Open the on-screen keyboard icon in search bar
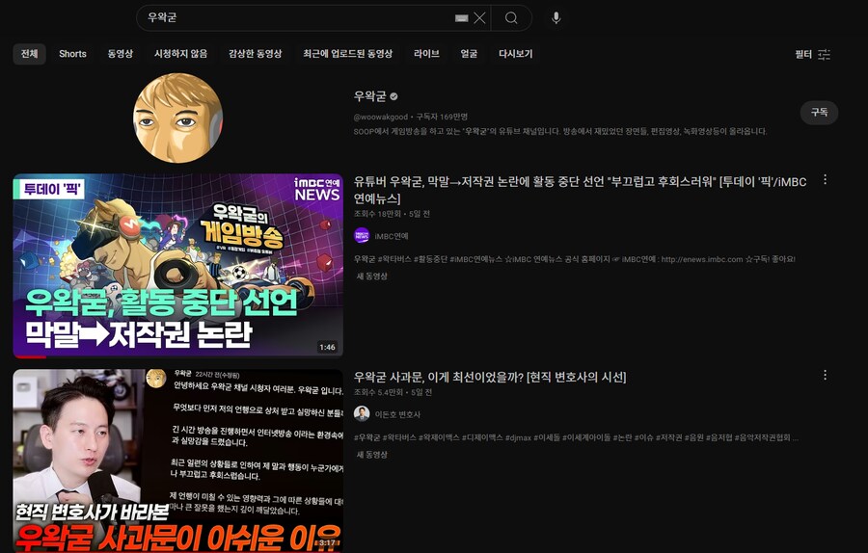868x553 pixels. [461, 18]
